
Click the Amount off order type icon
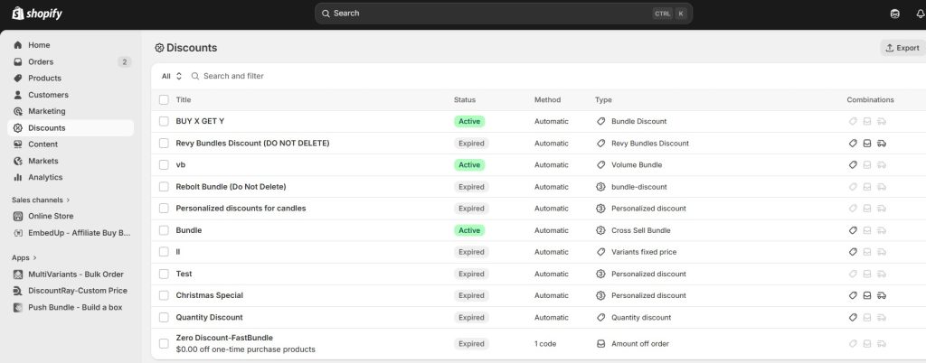(600, 343)
